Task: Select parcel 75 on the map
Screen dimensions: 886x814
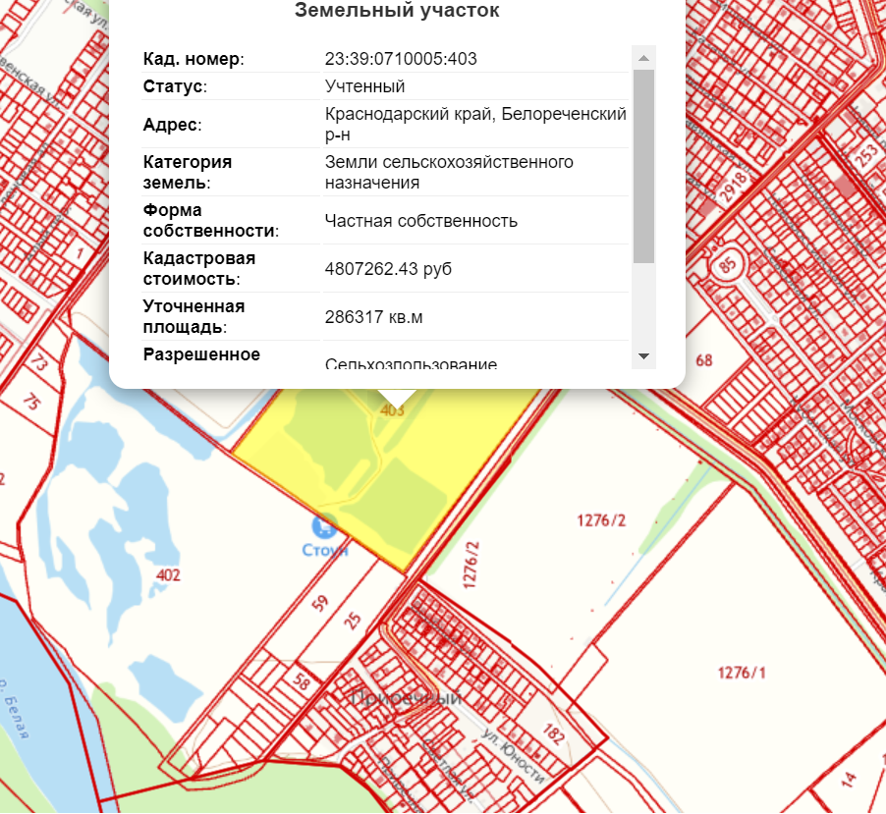Action: coord(31,401)
